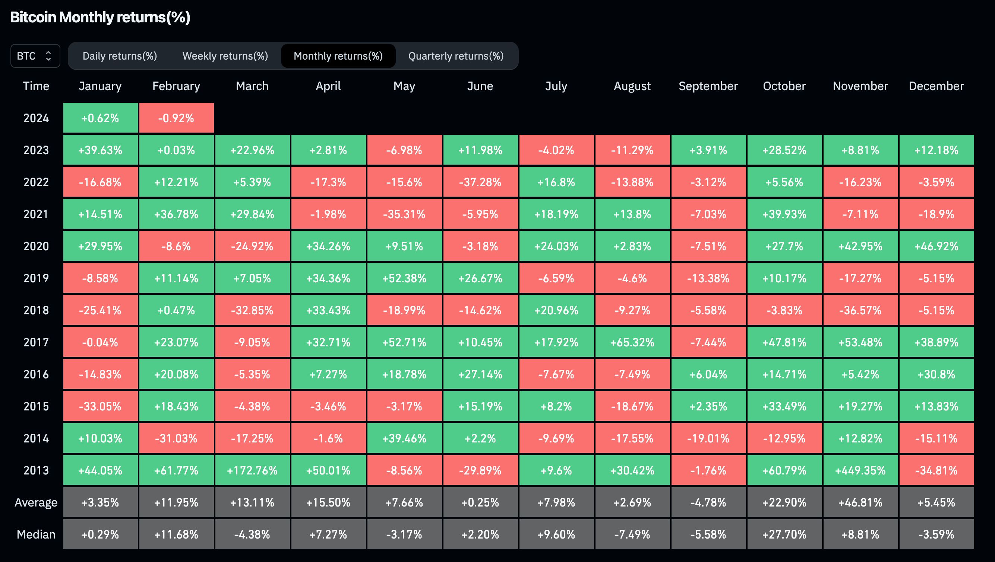Click the Average row label

pos(36,502)
